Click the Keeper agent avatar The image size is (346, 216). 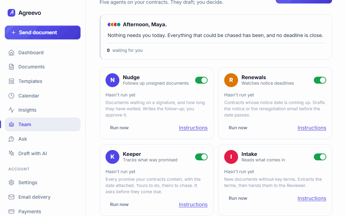coord(112,157)
